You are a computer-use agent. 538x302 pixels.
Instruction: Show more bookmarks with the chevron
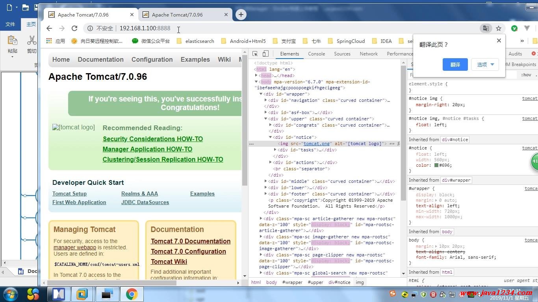point(522,41)
